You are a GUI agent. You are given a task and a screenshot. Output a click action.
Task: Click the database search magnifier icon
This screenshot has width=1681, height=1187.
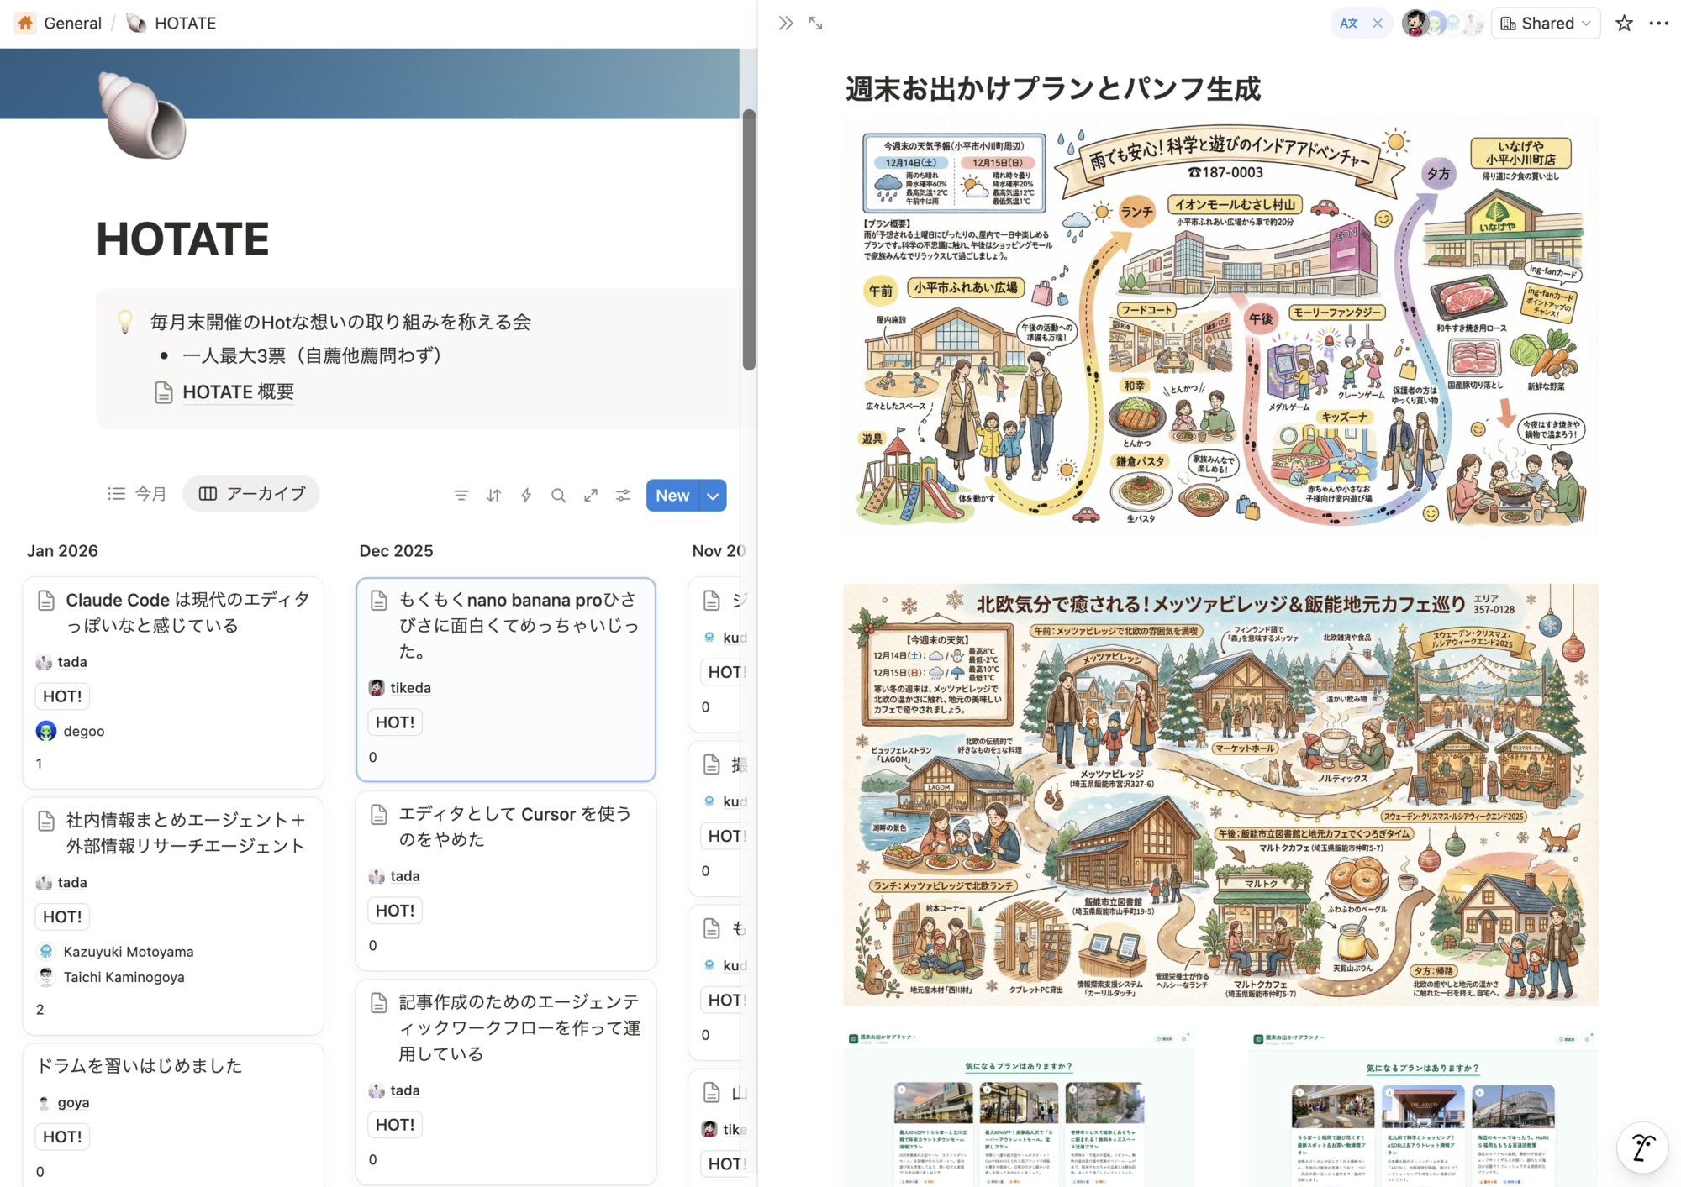click(x=558, y=496)
